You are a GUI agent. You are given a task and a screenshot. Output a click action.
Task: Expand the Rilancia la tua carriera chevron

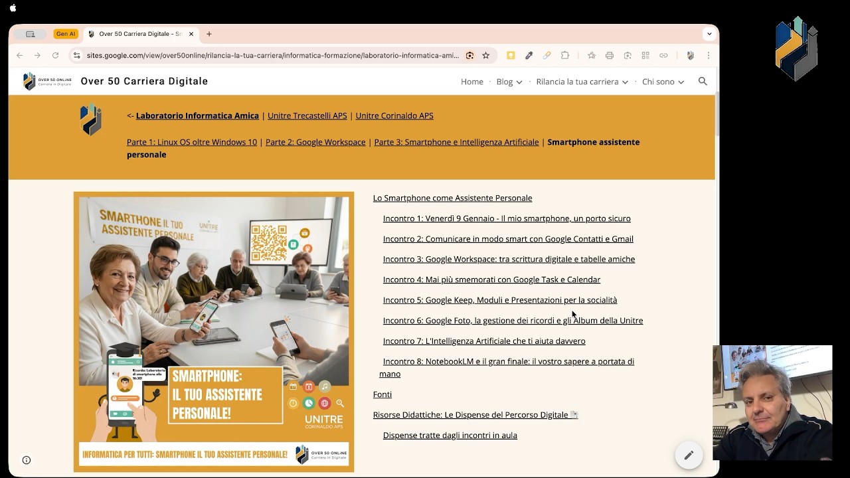[625, 82]
